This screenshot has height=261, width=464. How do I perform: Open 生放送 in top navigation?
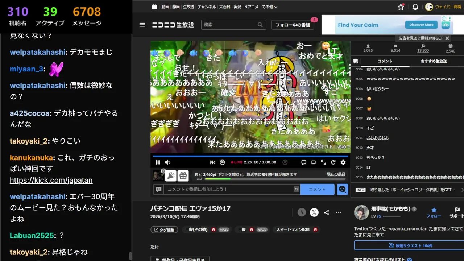click(x=188, y=7)
